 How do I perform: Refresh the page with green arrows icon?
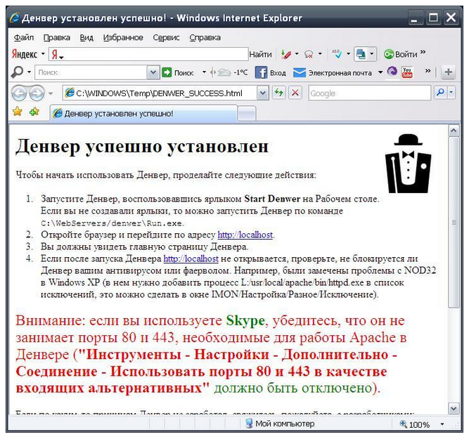pyautogui.click(x=278, y=93)
